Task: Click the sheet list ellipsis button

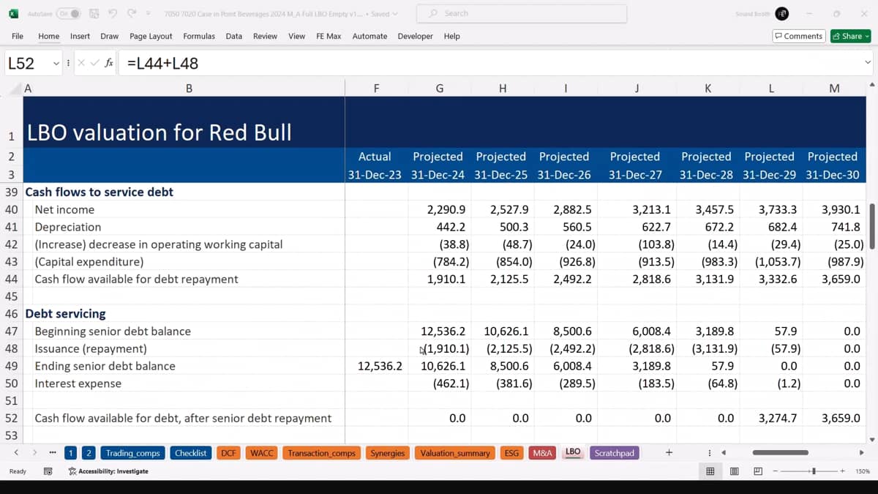Action: click(52, 453)
